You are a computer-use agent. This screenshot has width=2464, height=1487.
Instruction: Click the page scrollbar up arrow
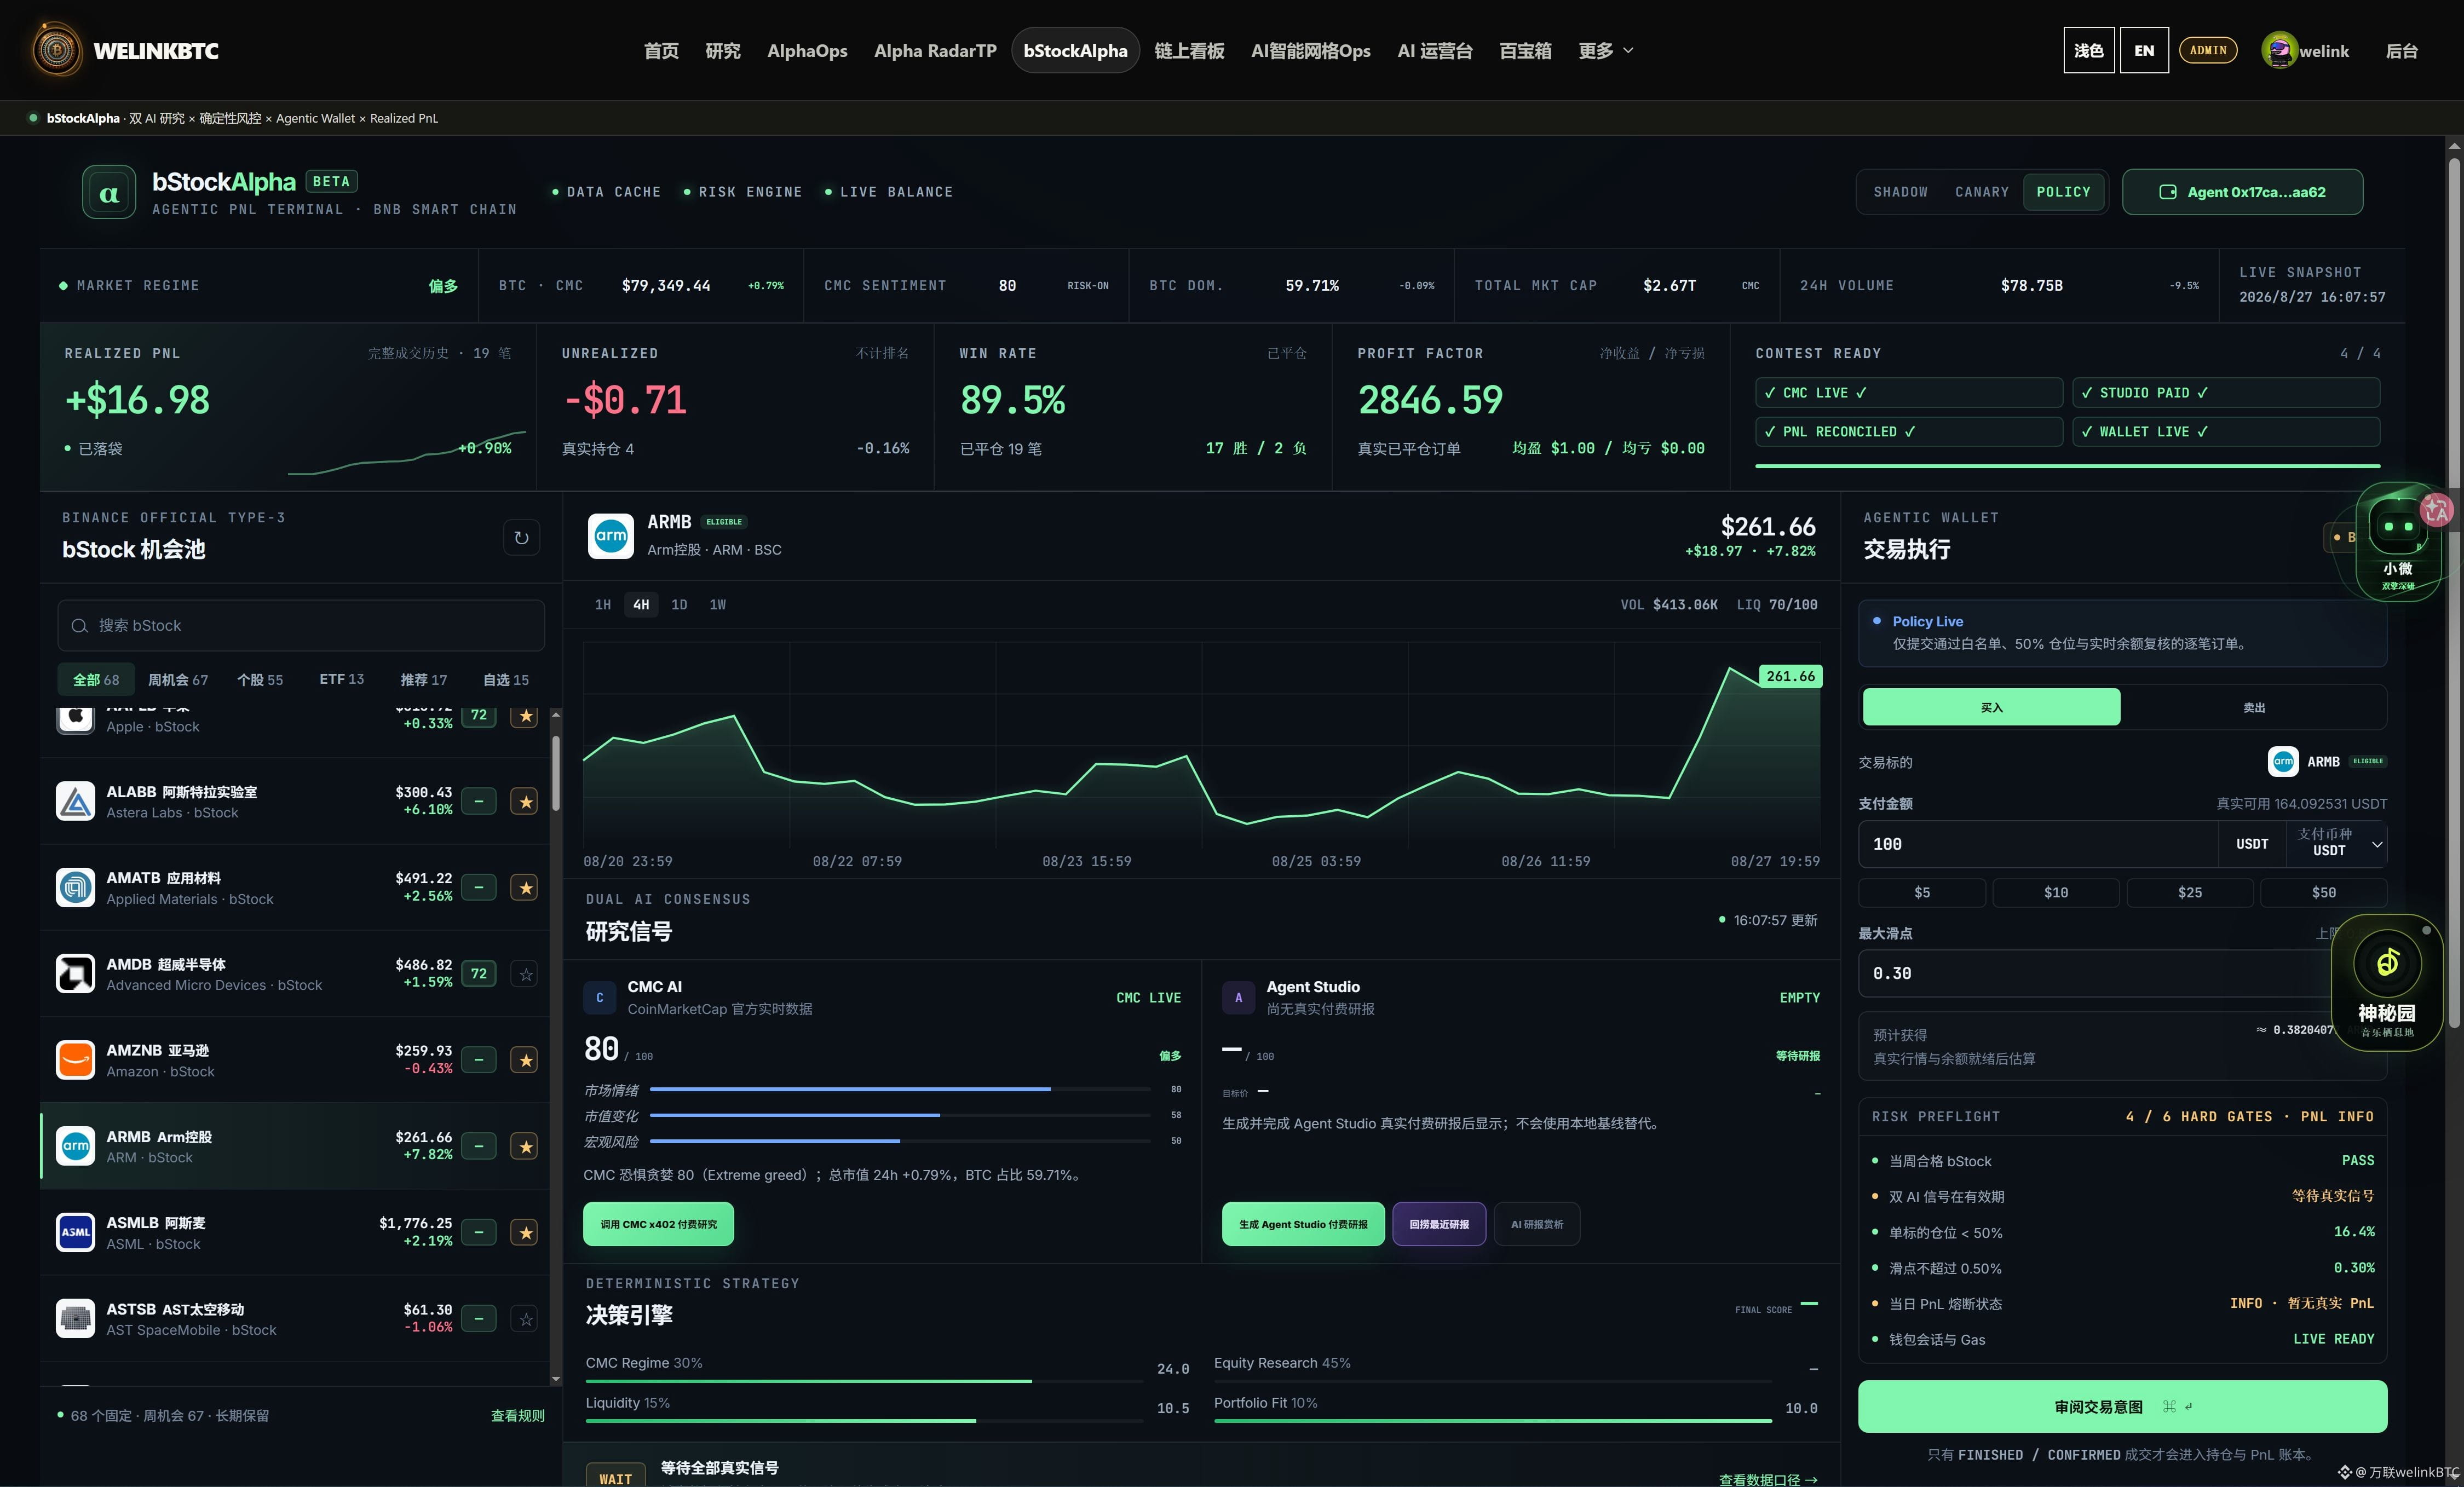pyautogui.click(x=2454, y=146)
